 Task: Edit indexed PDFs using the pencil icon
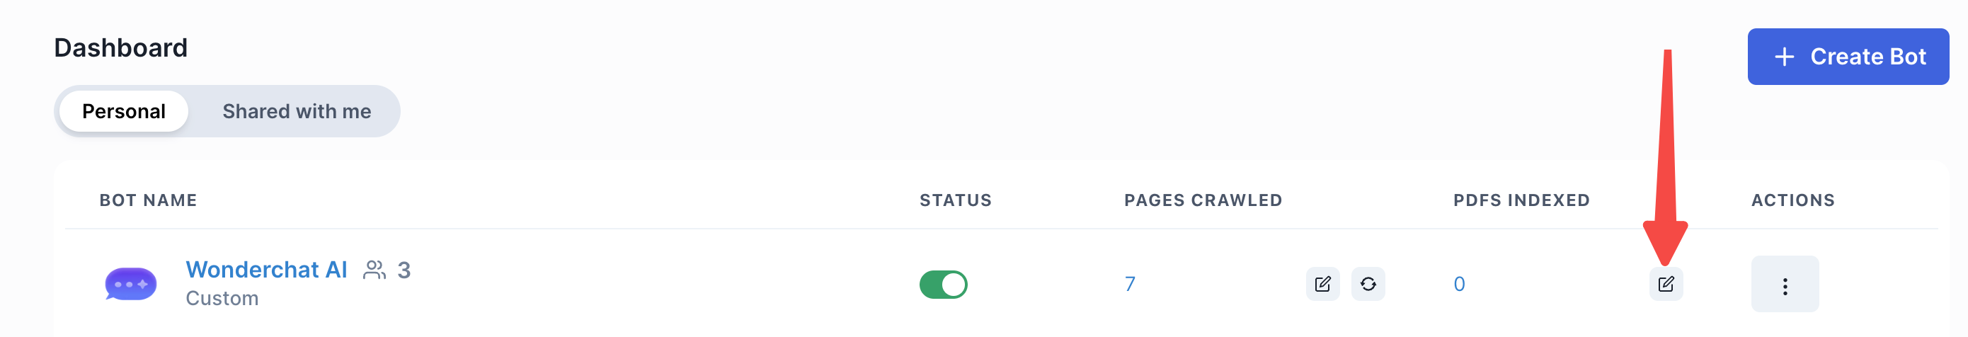click(x=1666, y=285)
